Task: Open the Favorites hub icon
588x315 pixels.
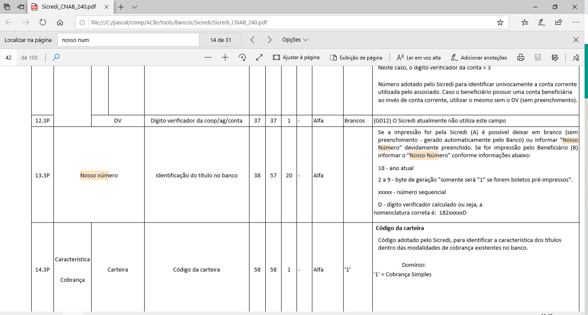Action: coord(525,23)
